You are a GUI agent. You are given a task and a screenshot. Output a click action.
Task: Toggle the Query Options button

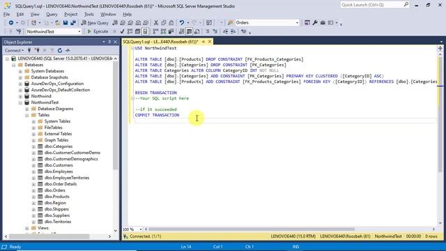point(138,31)
